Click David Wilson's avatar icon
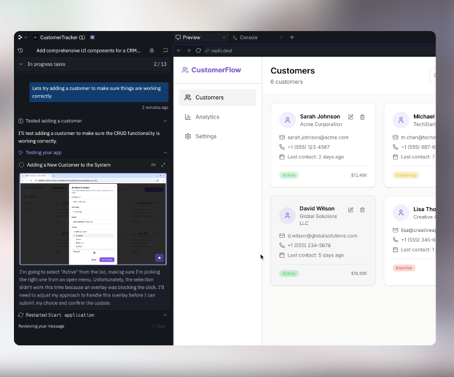This screenshot has width=454, height=377. click(287, 215)
